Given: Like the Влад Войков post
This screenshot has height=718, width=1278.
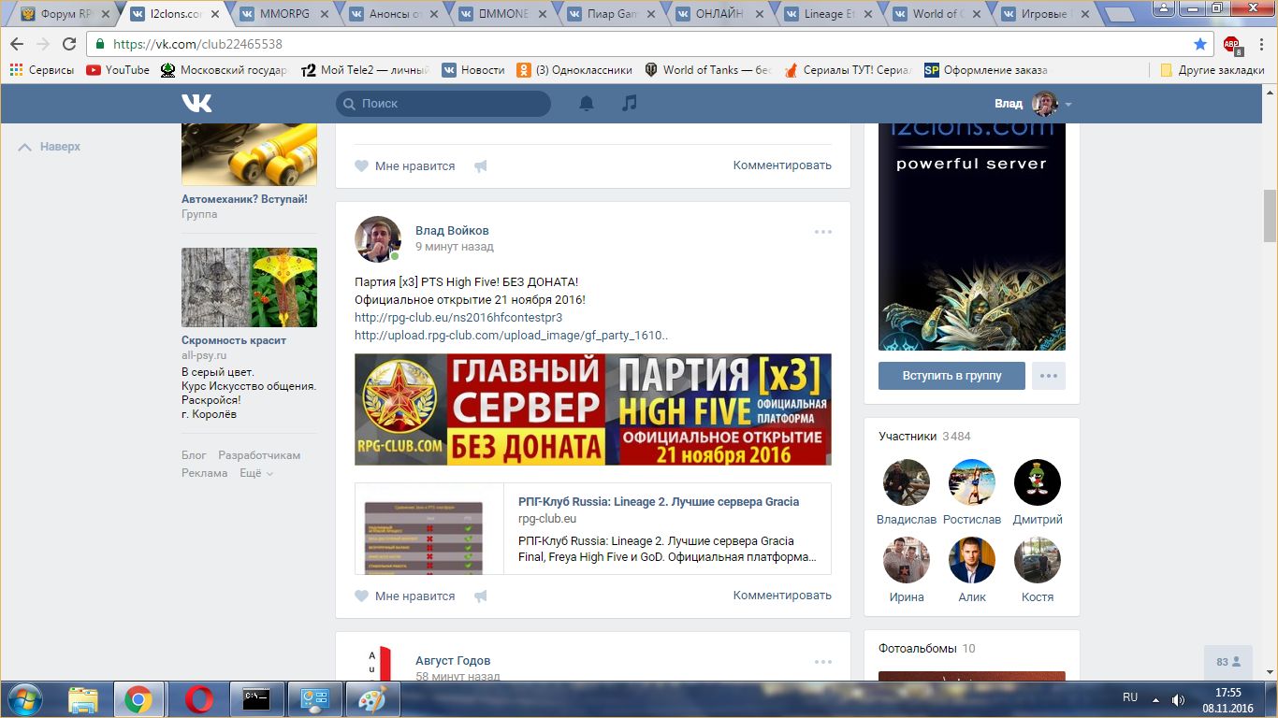Looking at the screenshot, I should pyautogui.click(x=404, y=596).
